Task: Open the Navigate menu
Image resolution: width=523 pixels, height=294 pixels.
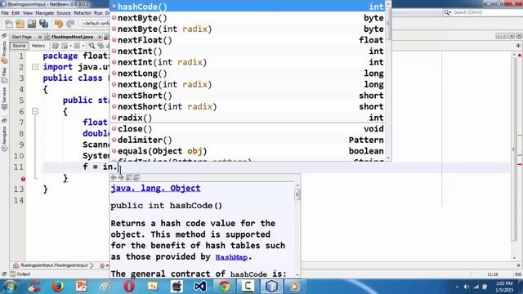Action: [x=45, y=13]
